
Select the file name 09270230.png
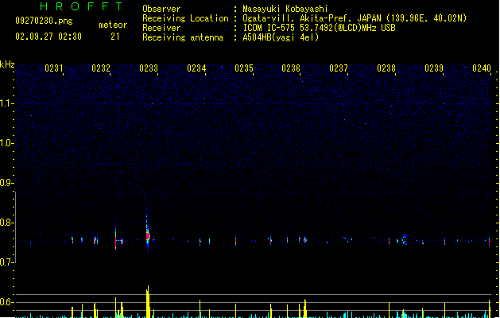pyautogui.click(x=44, y=21)
